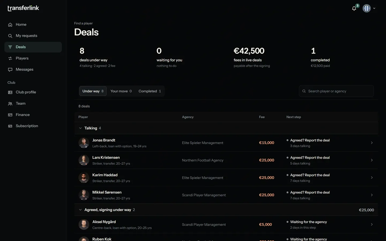Click the Home house icon

coord(10,25)
